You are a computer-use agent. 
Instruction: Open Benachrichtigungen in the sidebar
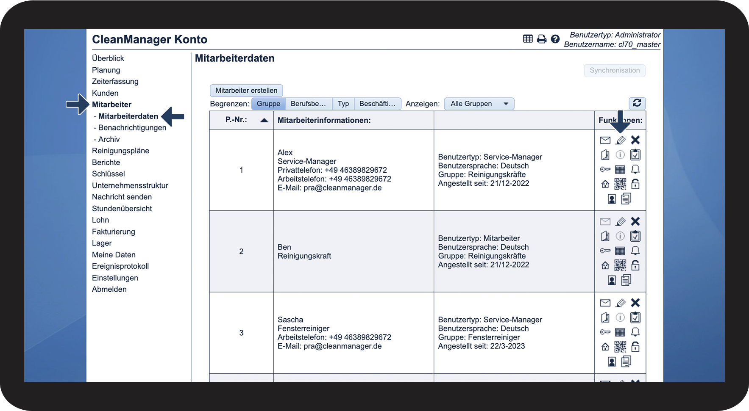coord(132,128)
